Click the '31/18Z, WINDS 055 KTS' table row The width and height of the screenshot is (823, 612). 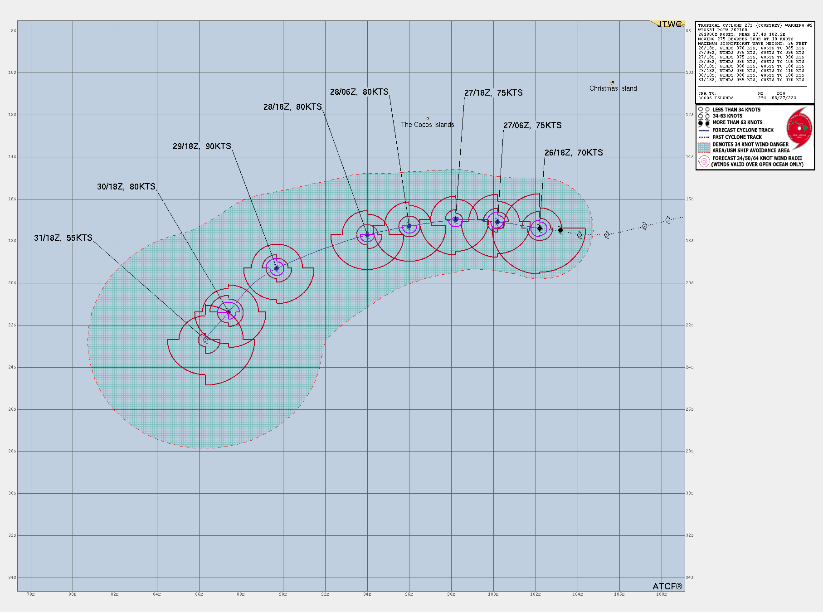(751, 80)
